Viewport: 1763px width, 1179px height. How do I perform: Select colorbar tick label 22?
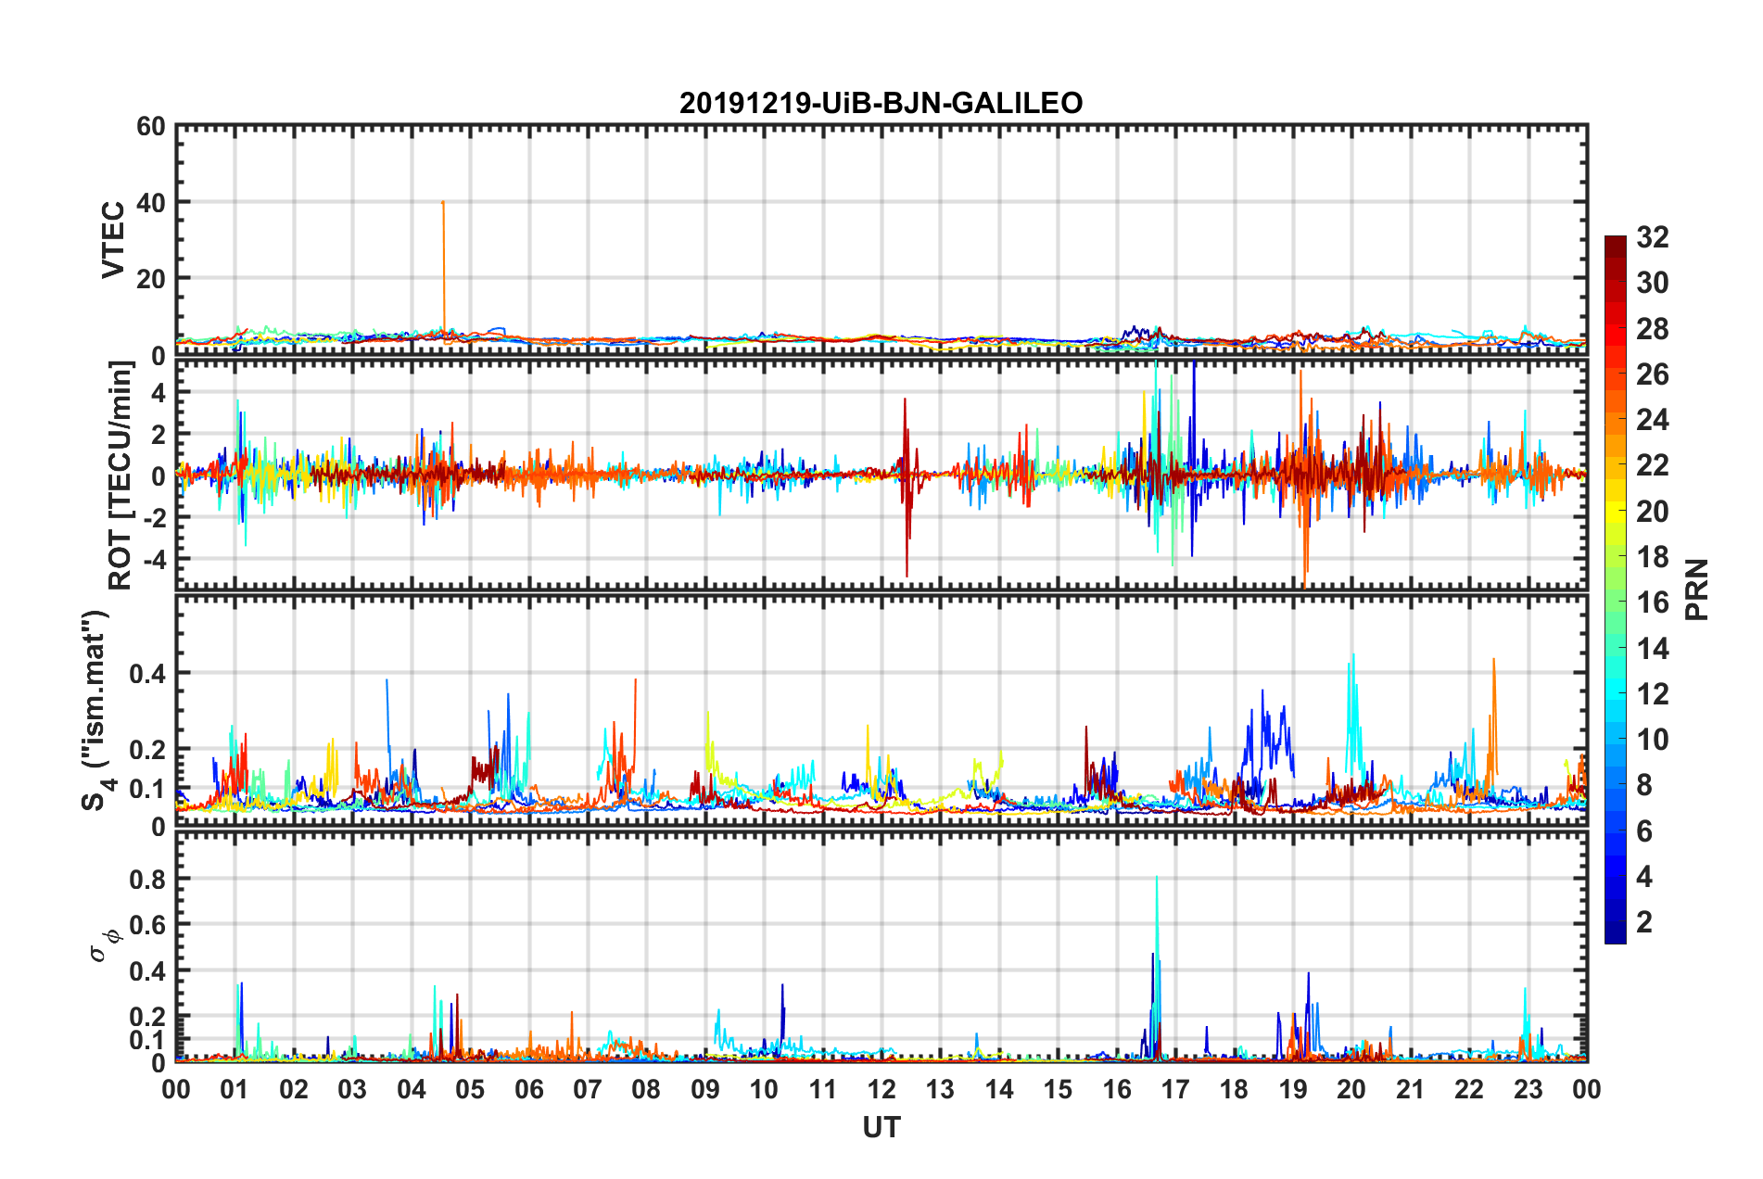click(x=1653, y=465)
